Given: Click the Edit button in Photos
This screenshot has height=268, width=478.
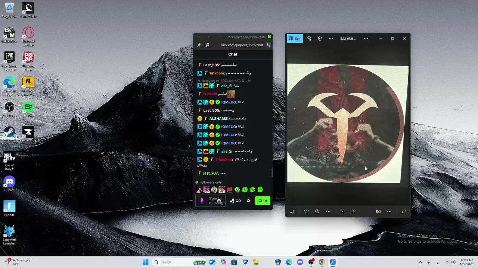Looking at the screenshot, I should (x=295, y=38).
